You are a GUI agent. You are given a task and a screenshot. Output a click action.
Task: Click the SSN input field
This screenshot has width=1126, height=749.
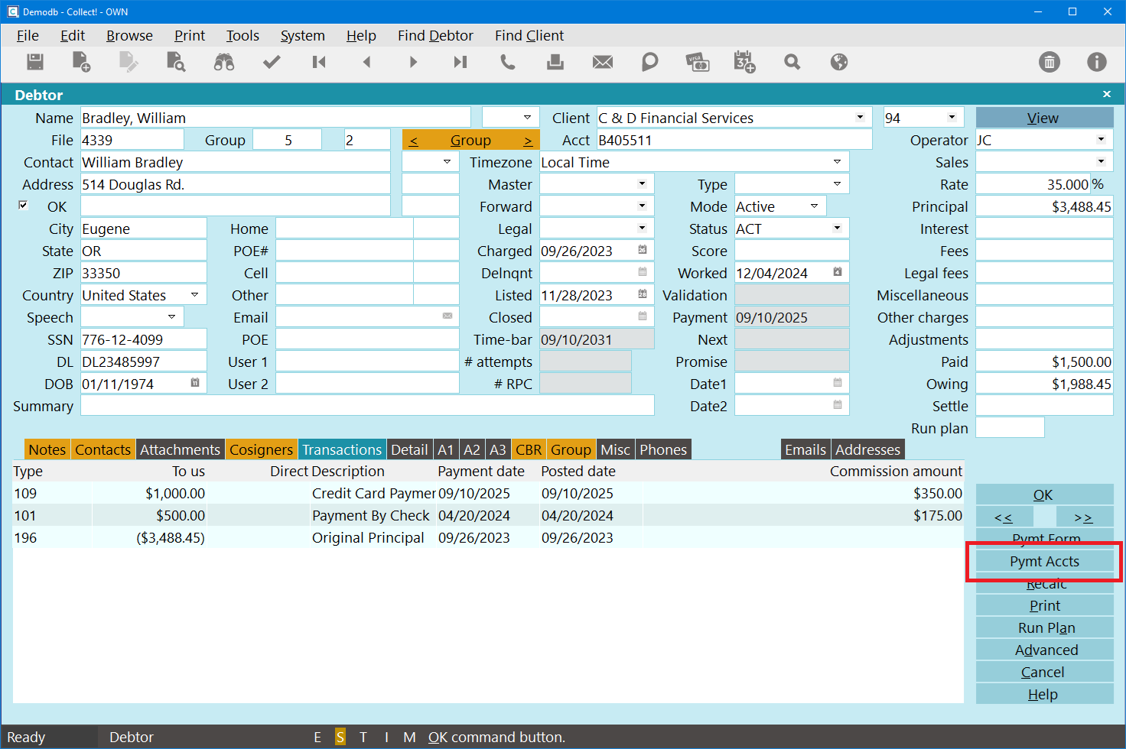[143, 339]
